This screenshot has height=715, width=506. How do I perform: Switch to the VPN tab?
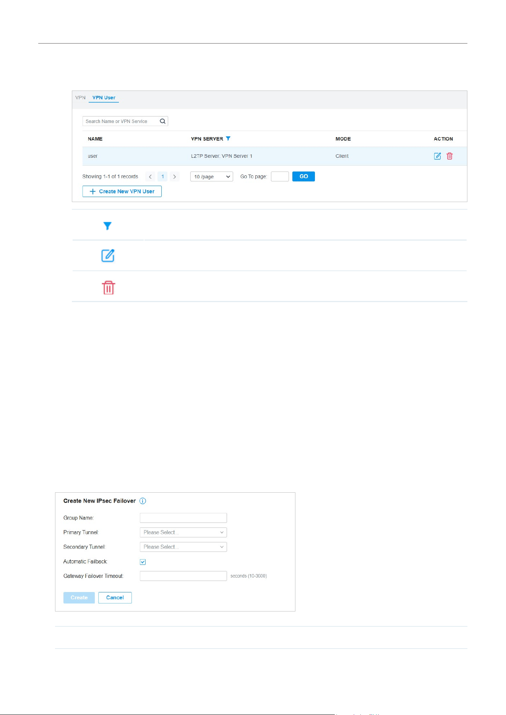click(x=80, y=97)
